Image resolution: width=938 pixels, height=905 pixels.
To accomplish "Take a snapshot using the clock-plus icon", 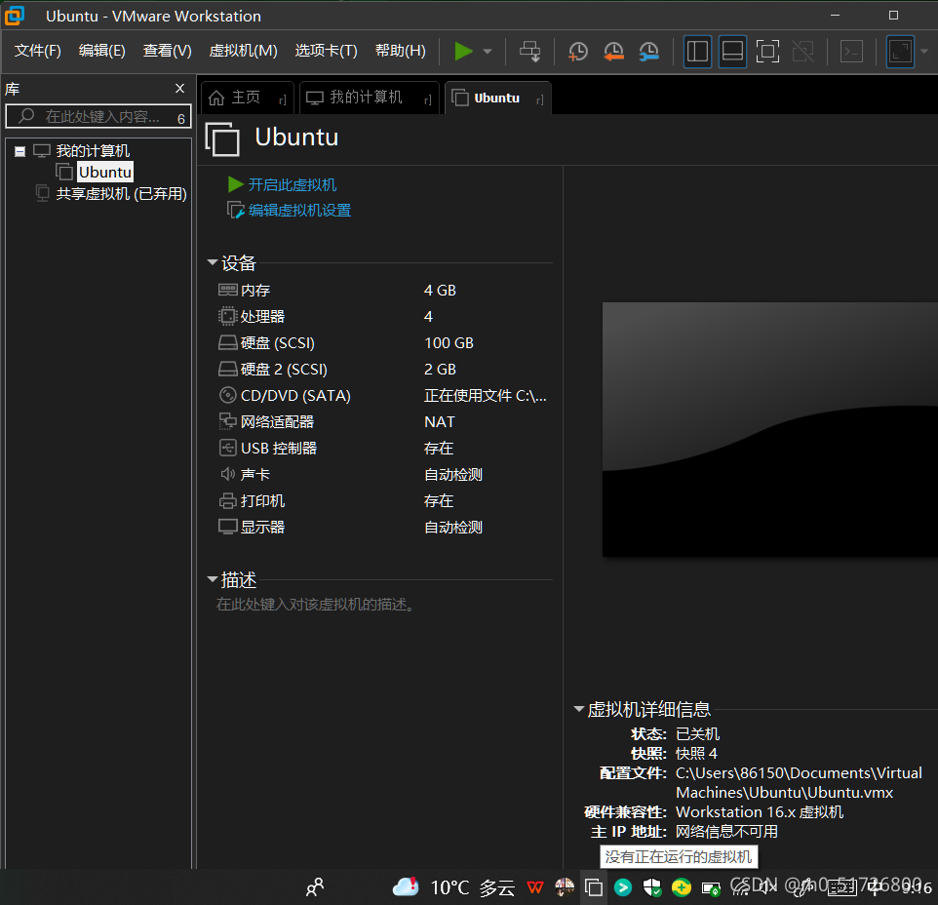I will coord(577,52).
